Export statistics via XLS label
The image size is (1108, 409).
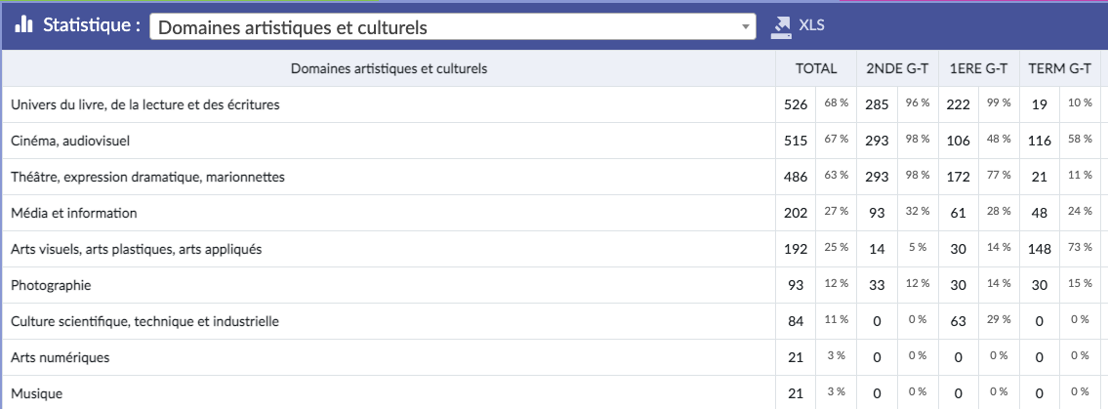pyautogui.click(x=811, y=25)
